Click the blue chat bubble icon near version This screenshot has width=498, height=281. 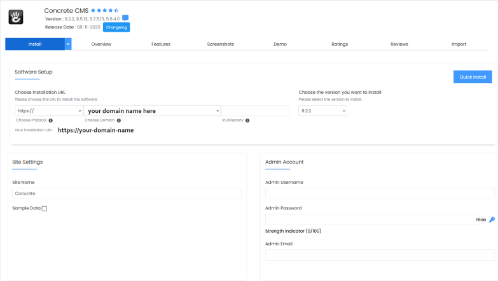pyautogui.click(x=125, y=18)
